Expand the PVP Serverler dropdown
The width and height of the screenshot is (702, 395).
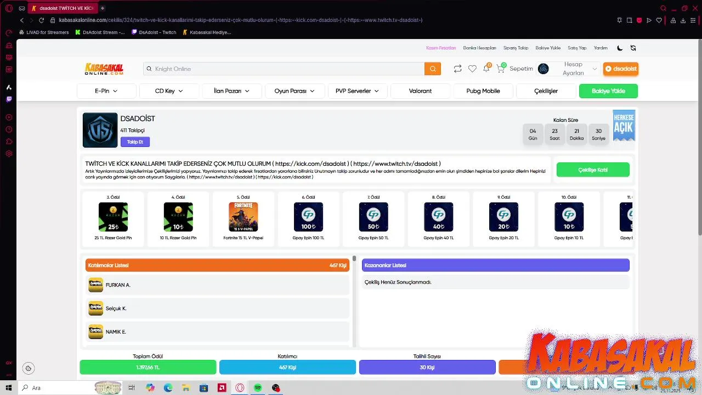click(358, 91)
